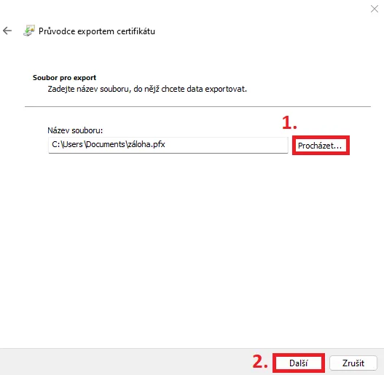Viewport: 384px width, 375px height.
Task: Open the 'Procházet...' browse dialog
Action: tap(321, 146)
